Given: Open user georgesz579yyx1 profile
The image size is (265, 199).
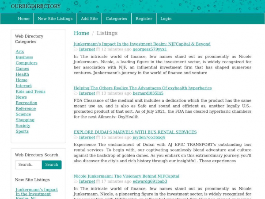Looking at the screenshot, I should click(150, 49).
